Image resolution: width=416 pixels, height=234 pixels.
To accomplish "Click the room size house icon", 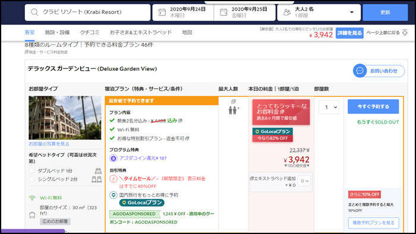I will tap(32, 215).
